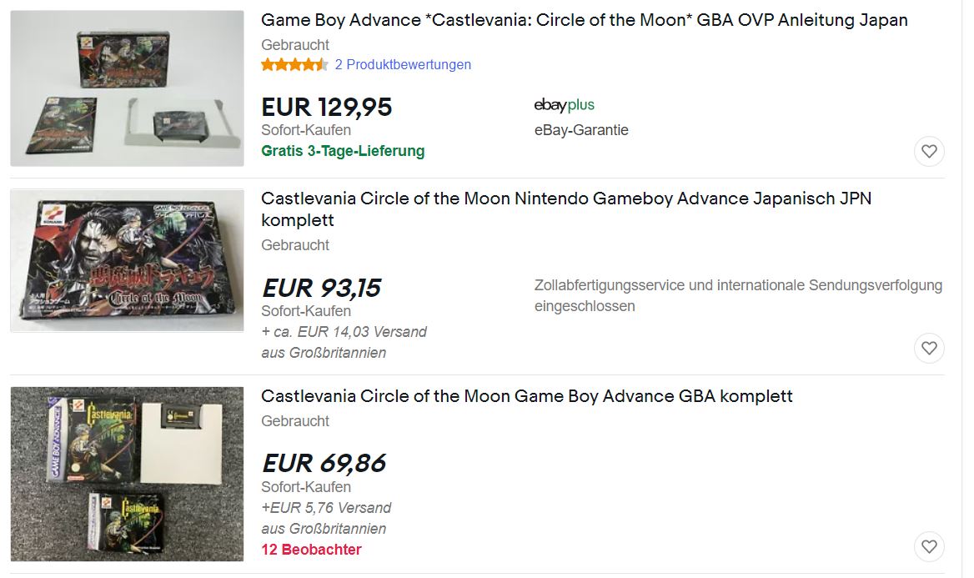Add the EUR 129,95 listing to watchlist

[x=929, y=151]
